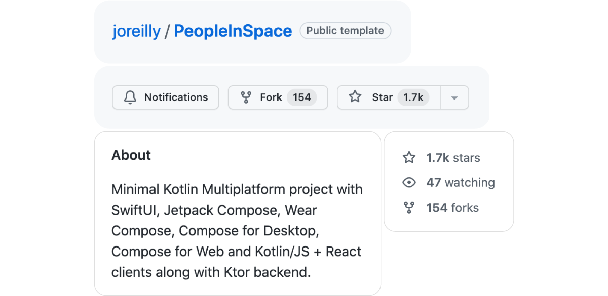Click the 1.7k stars count
Screen dimensions: 608x296
[x=452, y=157]
